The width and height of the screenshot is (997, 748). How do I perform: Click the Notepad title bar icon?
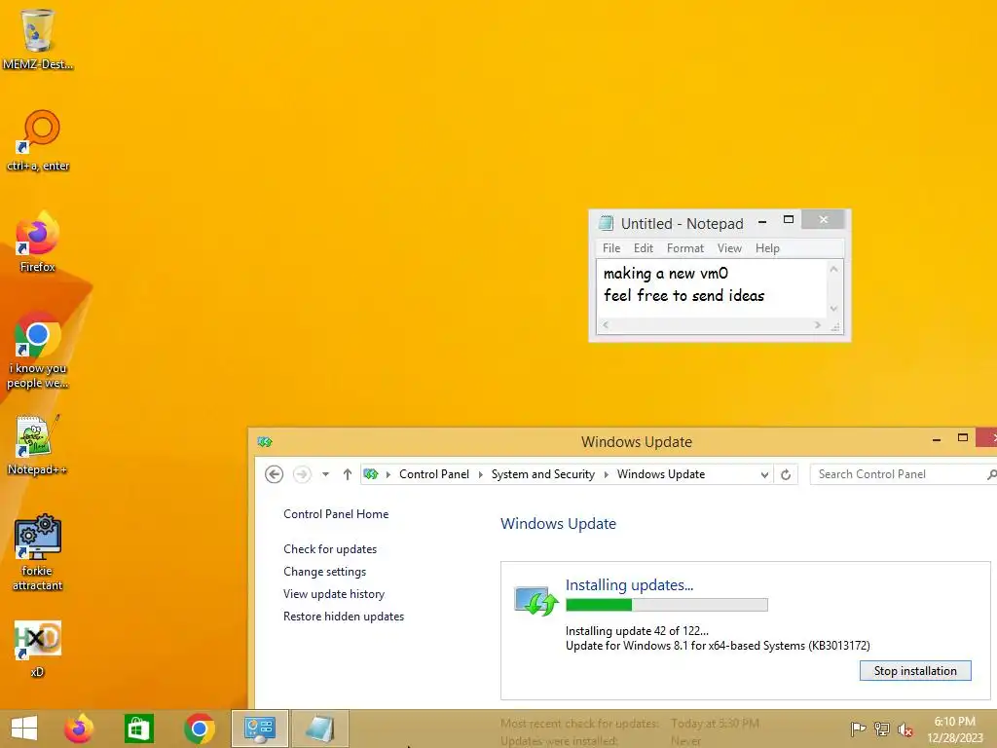click(606, 223)
